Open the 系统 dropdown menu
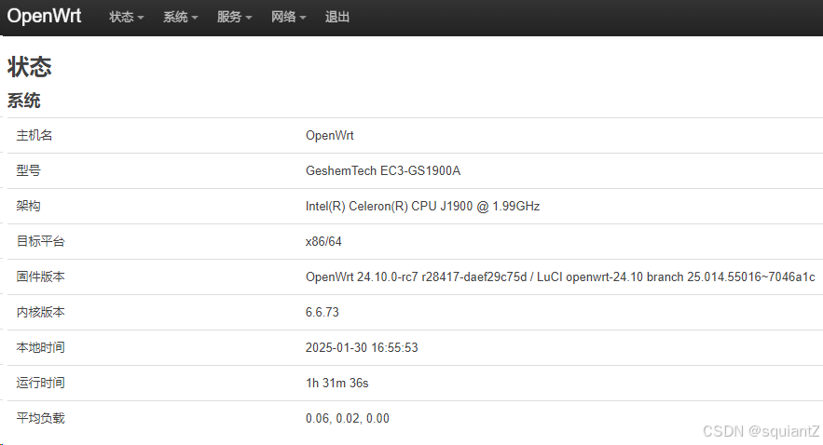The height and width of the screenshot is (445, 823). (181, 18)
